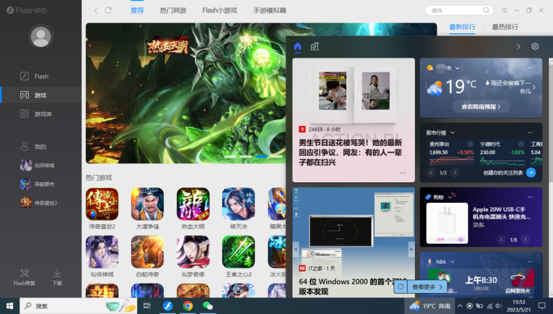The height and width of the screenshot is (314, 553).
Task: Expand the weather city dropdown
Action: [457, 68]
